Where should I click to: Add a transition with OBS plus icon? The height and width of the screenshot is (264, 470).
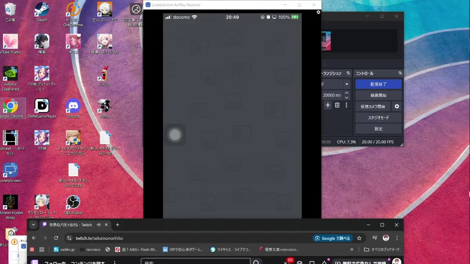[x=328, y=105]
